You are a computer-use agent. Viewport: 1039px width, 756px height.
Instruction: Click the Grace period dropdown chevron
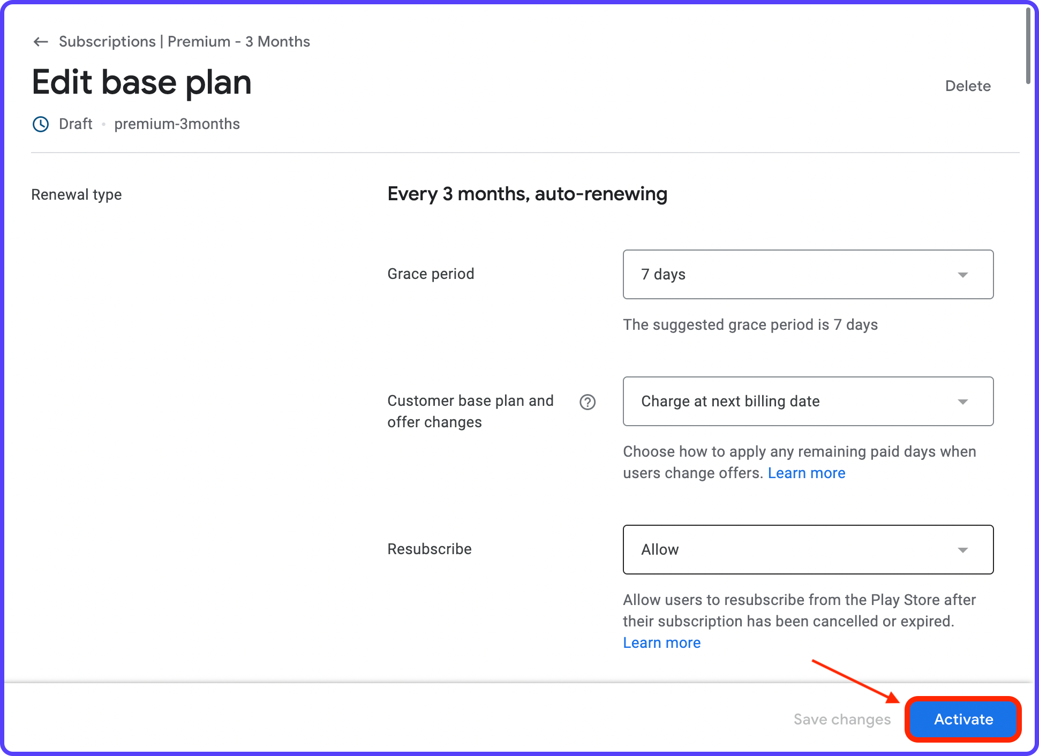point(962,275)
